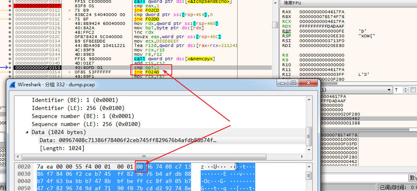Maximize the Wireshark packet 332 window

click(293, 83)
